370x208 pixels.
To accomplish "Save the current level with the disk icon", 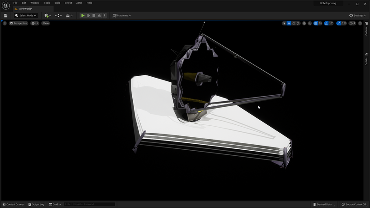I will point(6,16).
